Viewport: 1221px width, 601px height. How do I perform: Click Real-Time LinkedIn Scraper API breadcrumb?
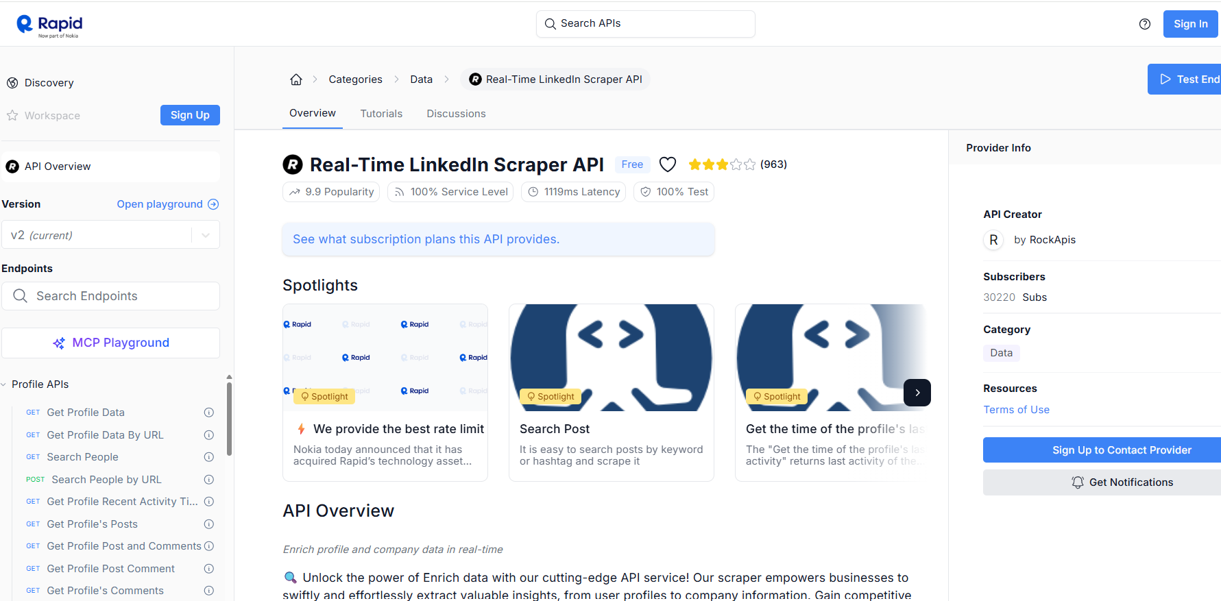click(555, 79)
